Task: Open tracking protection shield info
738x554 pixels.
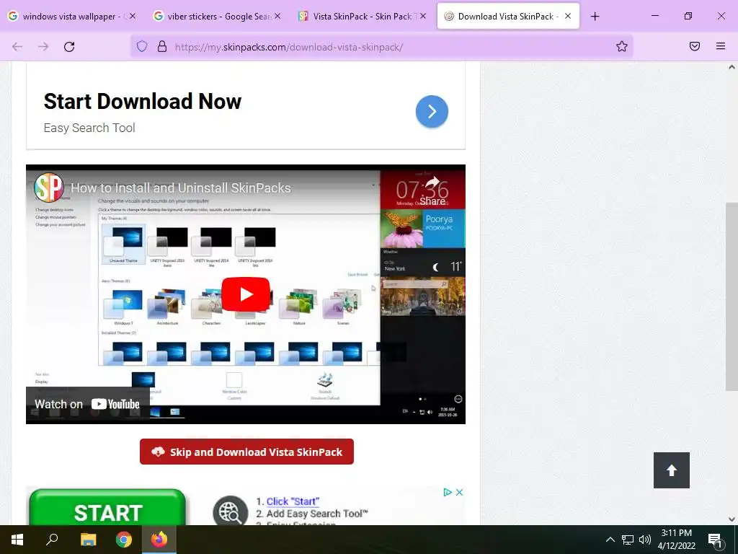Action: 142,46
